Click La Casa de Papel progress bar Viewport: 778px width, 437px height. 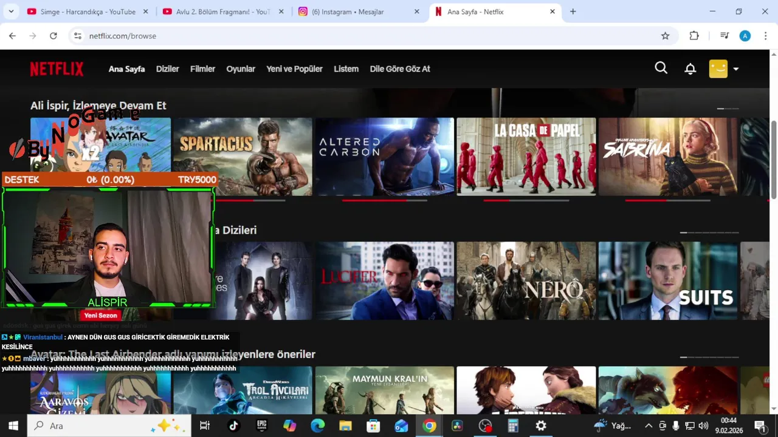(526, 200)
